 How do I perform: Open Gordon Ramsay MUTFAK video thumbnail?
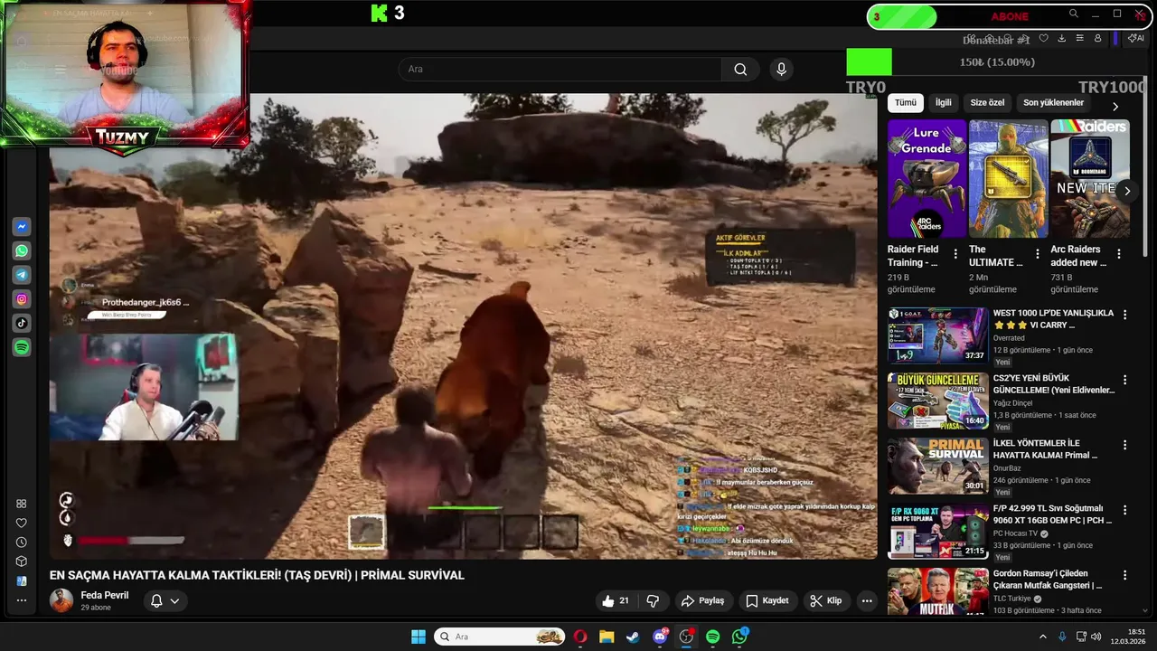tap(937, 591)
